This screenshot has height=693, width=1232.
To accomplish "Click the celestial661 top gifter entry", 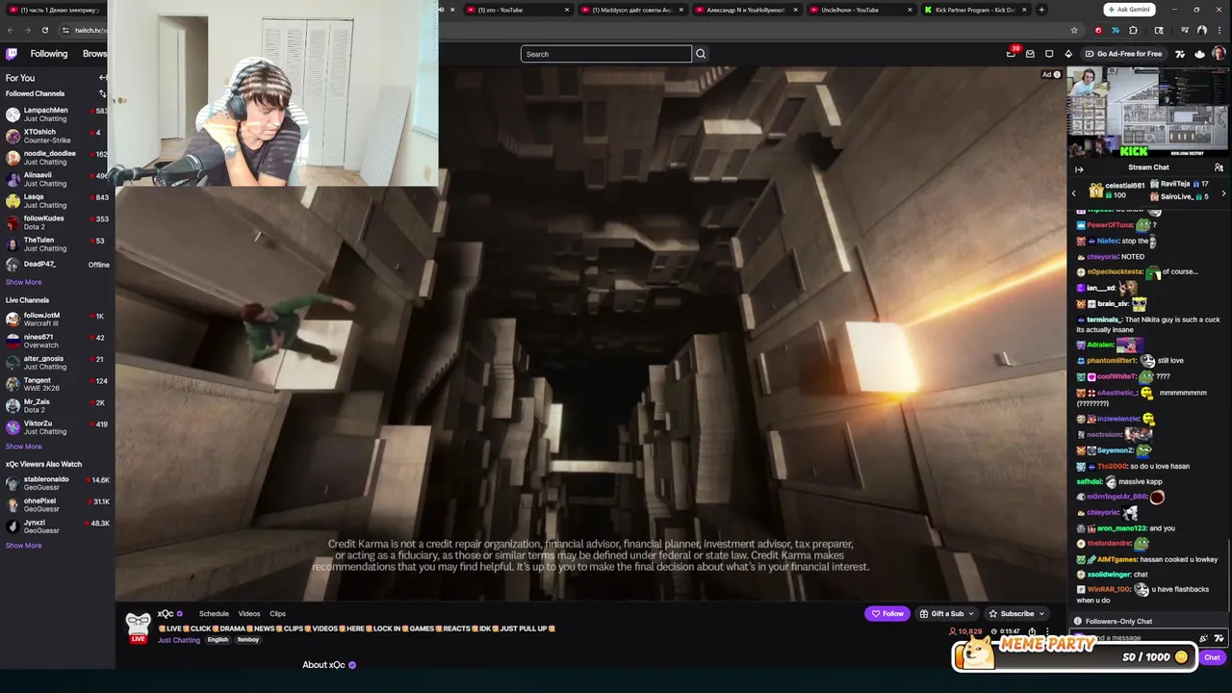I will tap(1116, 191).
